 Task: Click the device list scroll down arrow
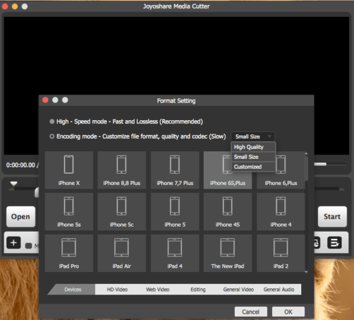pos(306,272)
